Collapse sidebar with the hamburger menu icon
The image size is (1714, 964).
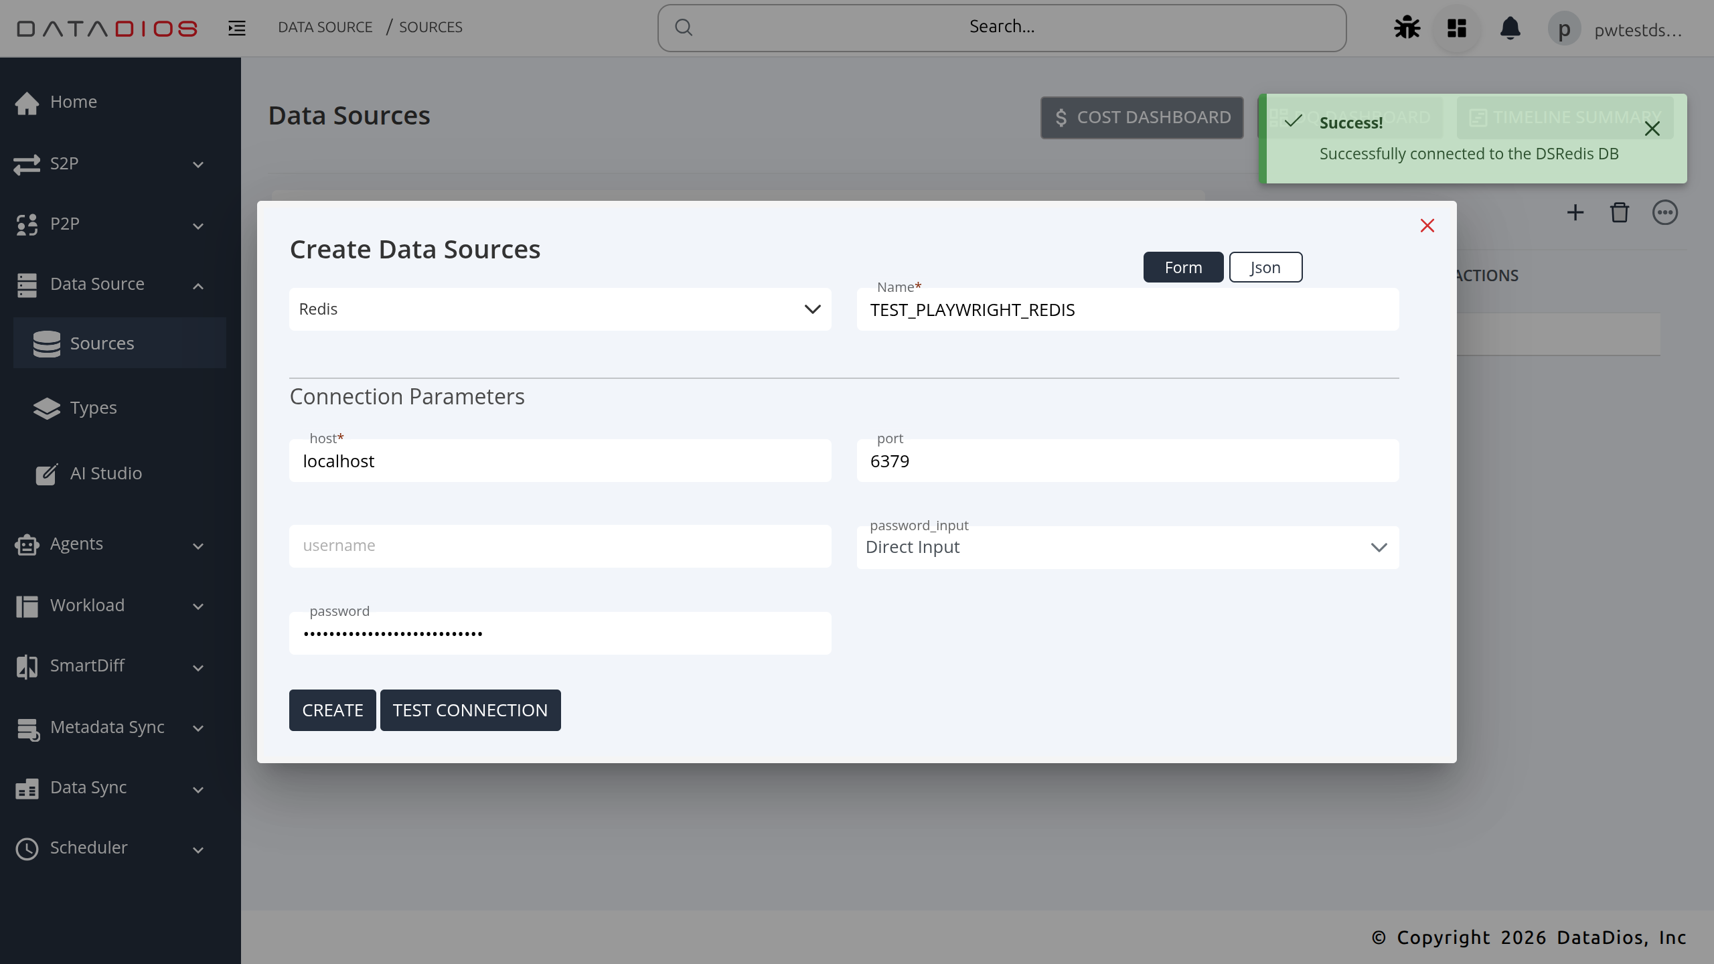237,28
